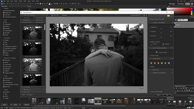Click Cancel in Silver Efex Pro

point(158,95)
